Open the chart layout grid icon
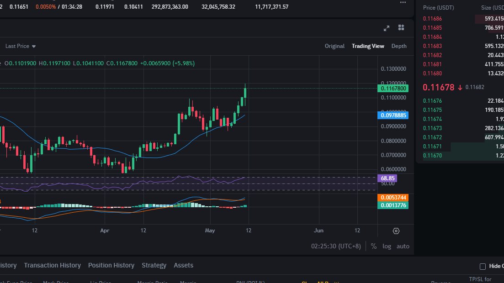 click(x=401, y=28)
